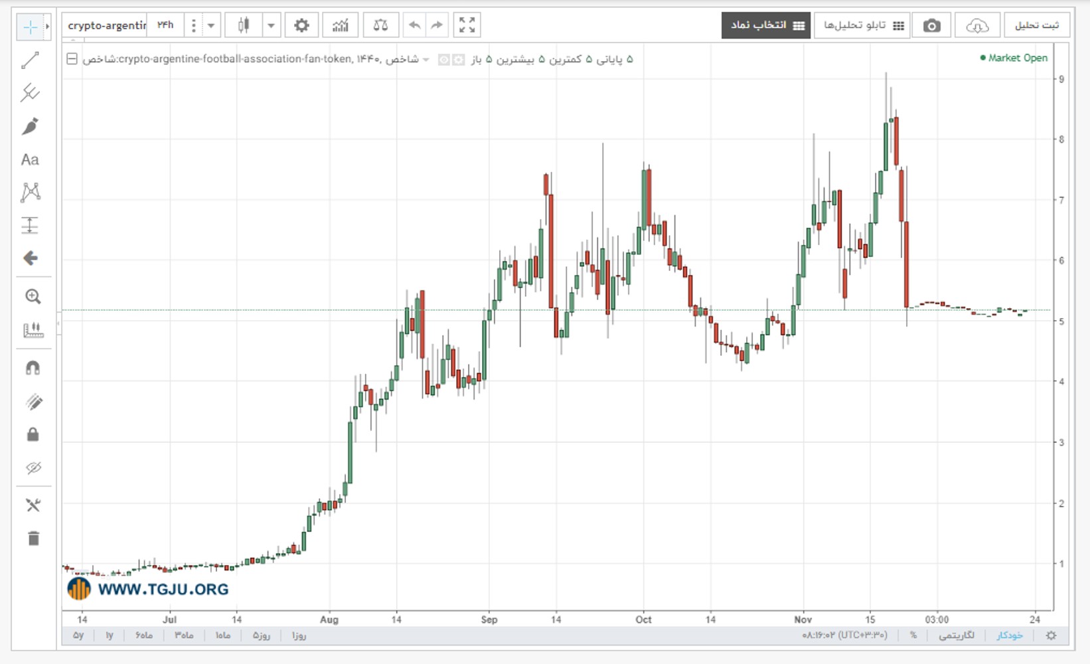Open the price range prediction tool

click(x=30, y=225)
